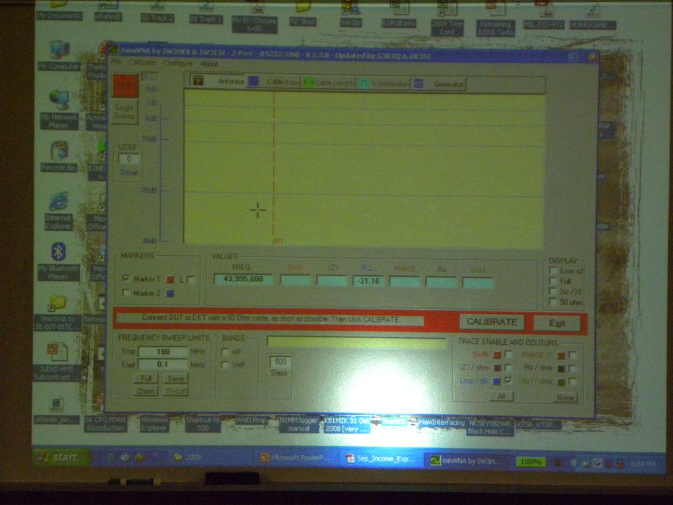The width and height of the screenshot is (673, 505).
Task: Check the HF bands checkbox
Action: click(225, 351)
